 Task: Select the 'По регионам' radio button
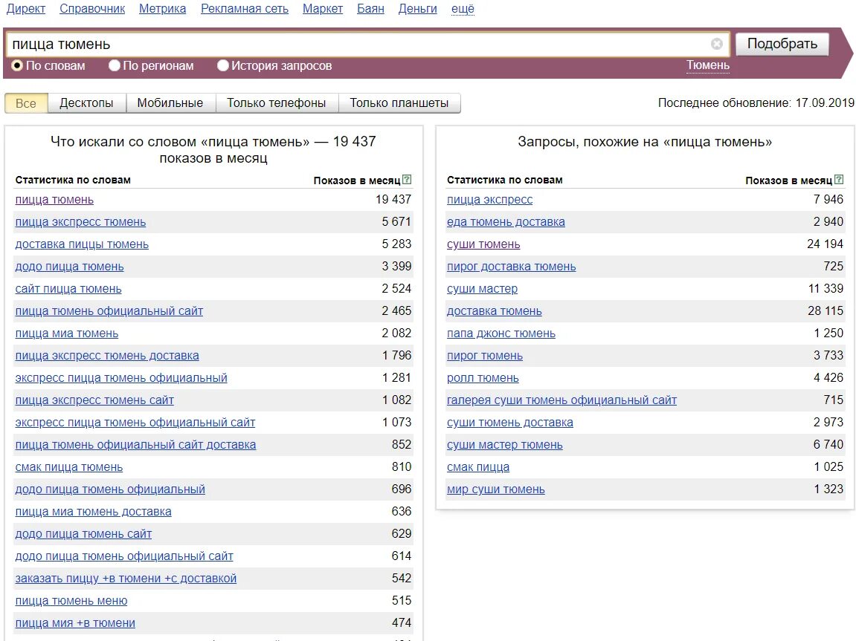pyautogui.click(x=114, y=65)
